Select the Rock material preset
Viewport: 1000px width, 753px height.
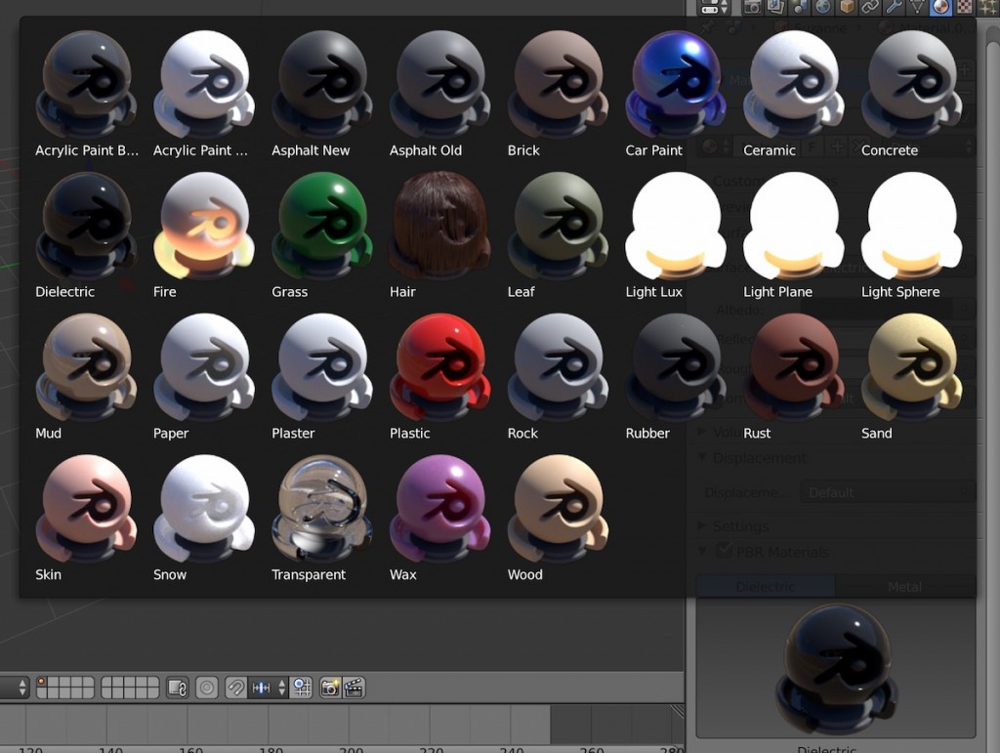[x=558, y=377]
